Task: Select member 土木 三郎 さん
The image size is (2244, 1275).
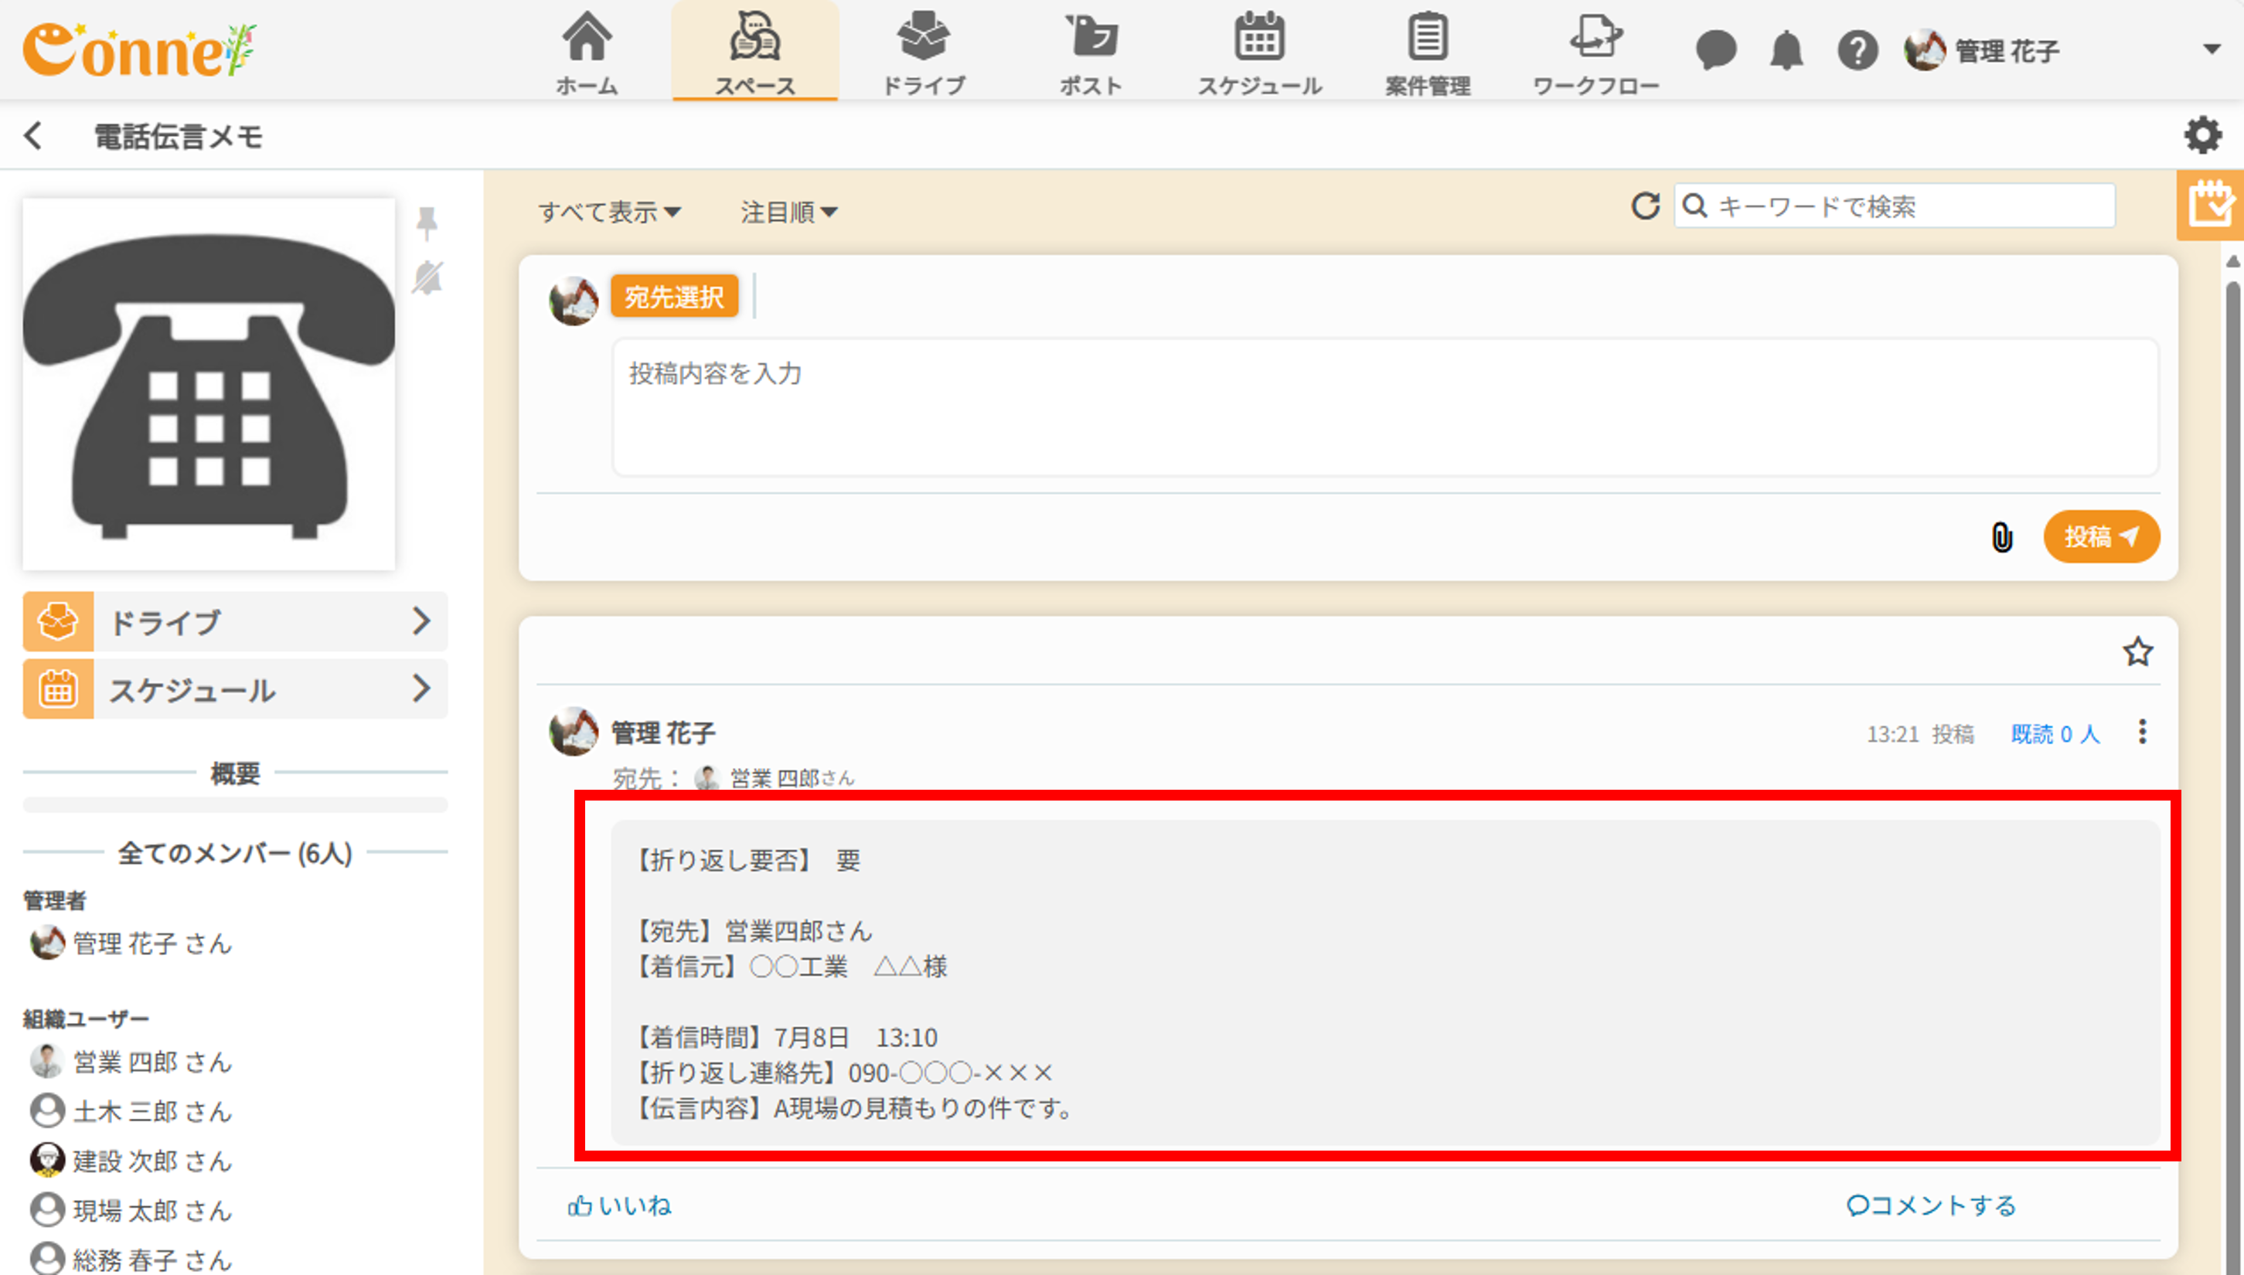Action: pos(131,1111)
